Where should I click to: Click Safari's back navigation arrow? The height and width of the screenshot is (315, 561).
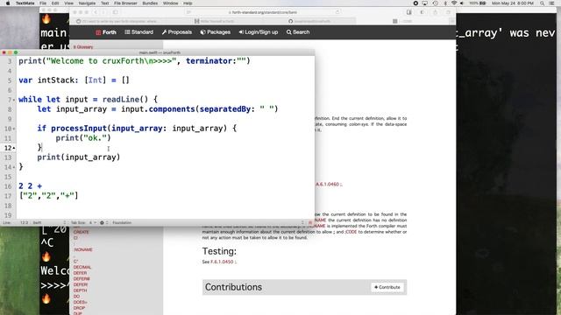(96, 12)
